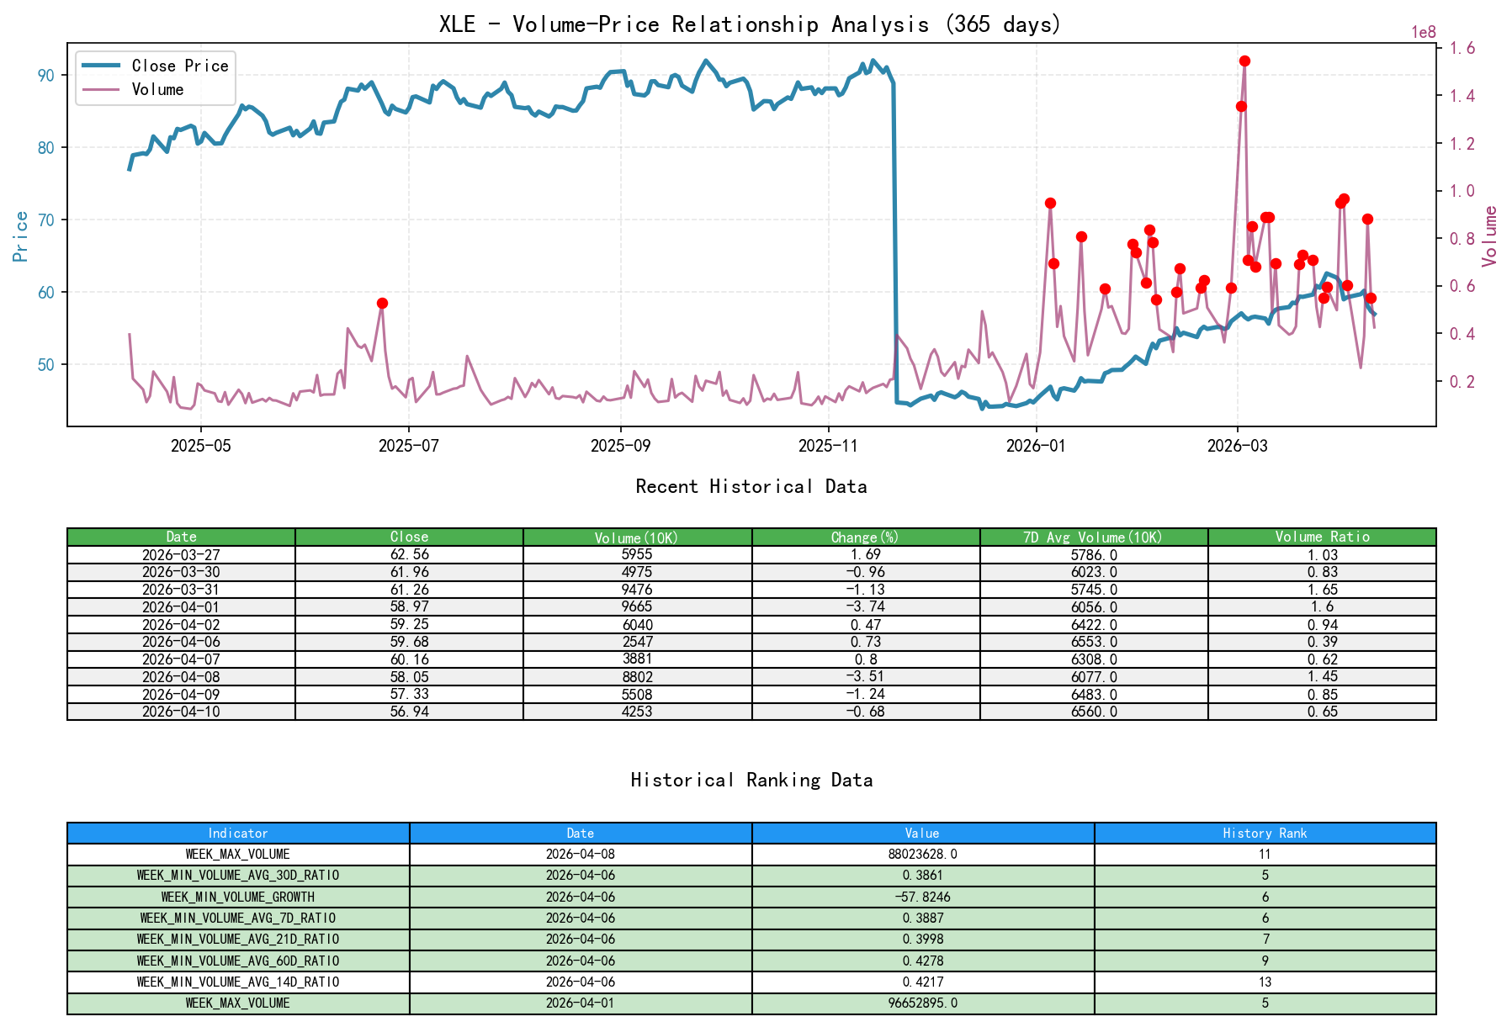
Task: Click the close value '56.94'
Action: (409, 712)
